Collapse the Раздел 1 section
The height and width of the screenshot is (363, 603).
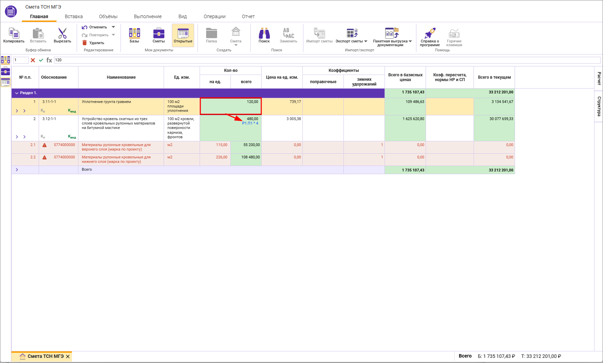tap(17, 93)
